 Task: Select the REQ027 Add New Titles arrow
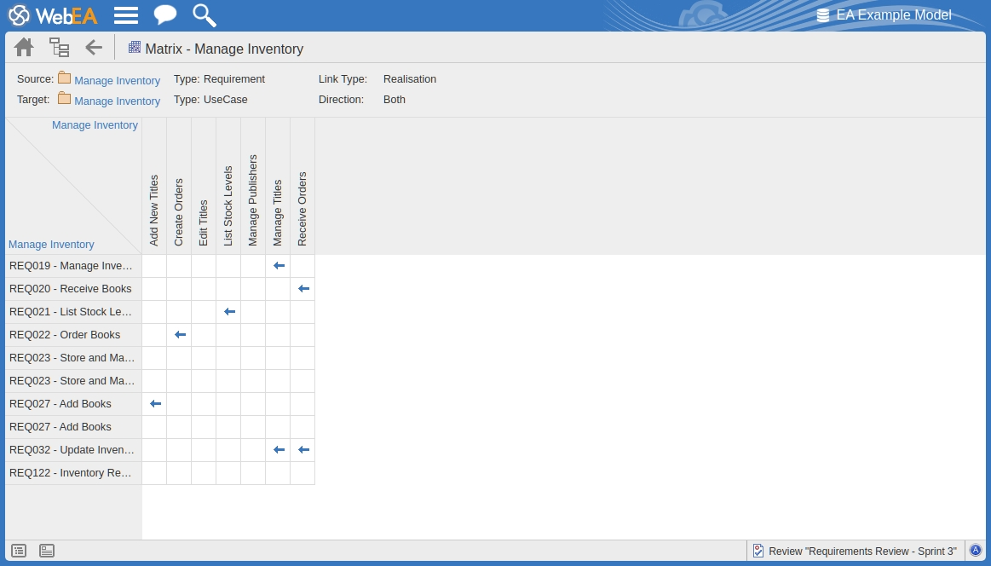point(154,404)
